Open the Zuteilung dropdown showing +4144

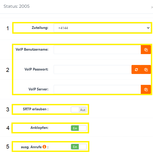(102, 28)
